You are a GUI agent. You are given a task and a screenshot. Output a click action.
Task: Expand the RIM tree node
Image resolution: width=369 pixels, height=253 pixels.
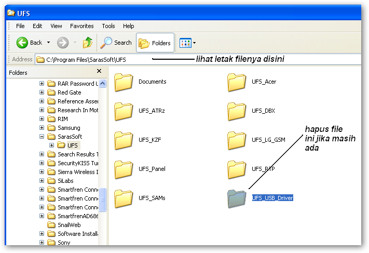point(42,119)
